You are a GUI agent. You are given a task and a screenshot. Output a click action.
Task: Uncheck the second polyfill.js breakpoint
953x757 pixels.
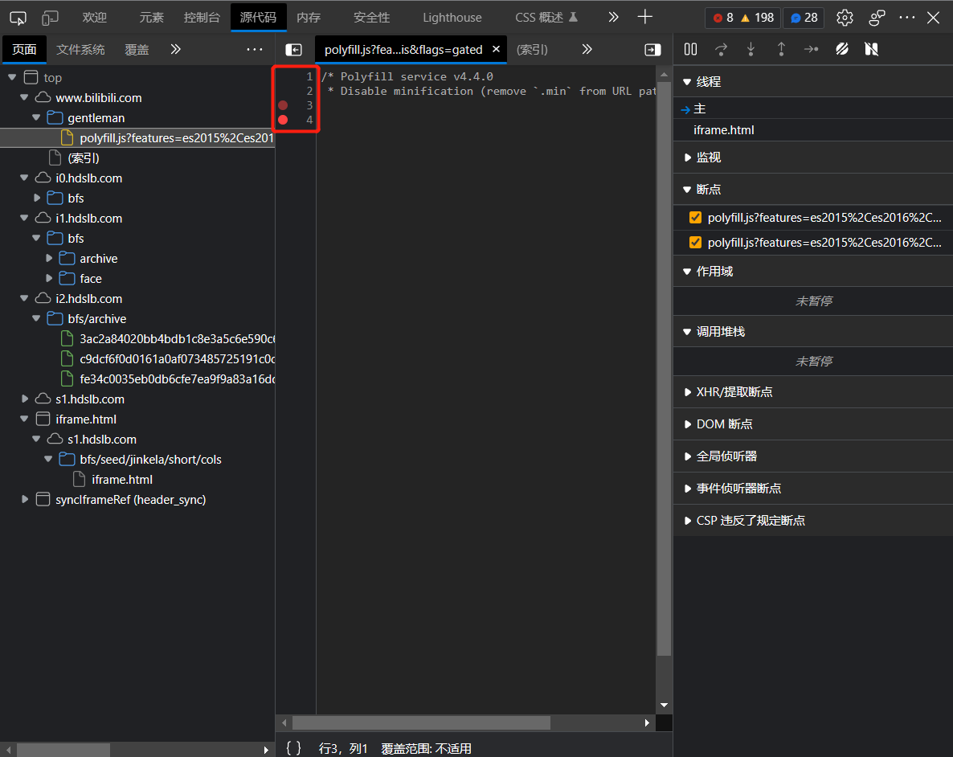tap(695, 243)
